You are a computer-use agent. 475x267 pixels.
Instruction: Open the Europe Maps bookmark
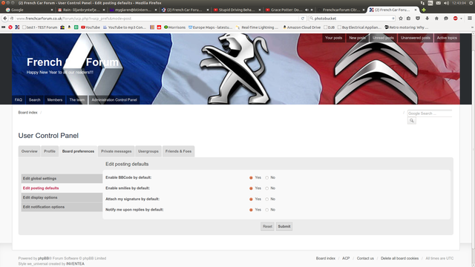coord(210,27)
